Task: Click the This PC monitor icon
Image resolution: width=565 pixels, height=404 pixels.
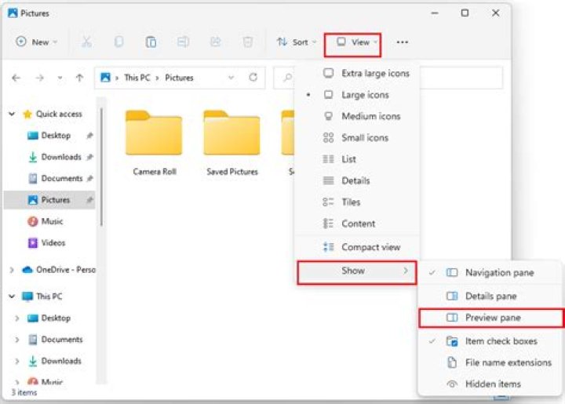Action: [x=27, y=297]
